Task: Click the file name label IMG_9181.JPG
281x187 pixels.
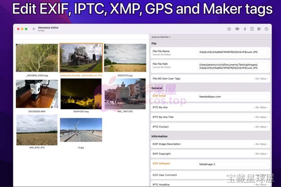Action: [x=37, y=148]
